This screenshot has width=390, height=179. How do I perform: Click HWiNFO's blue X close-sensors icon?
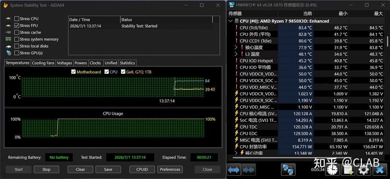380,169
